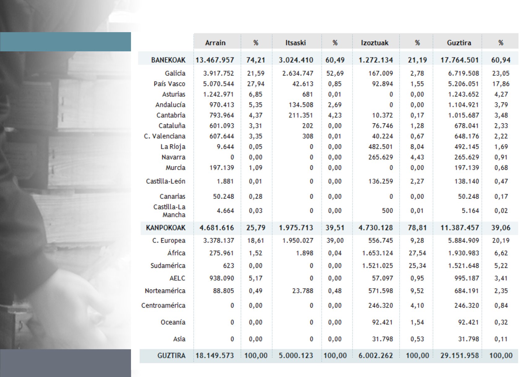Select value 938.090 in AELC row
This screenshot has height=377, width=528.
pos(222,278)
